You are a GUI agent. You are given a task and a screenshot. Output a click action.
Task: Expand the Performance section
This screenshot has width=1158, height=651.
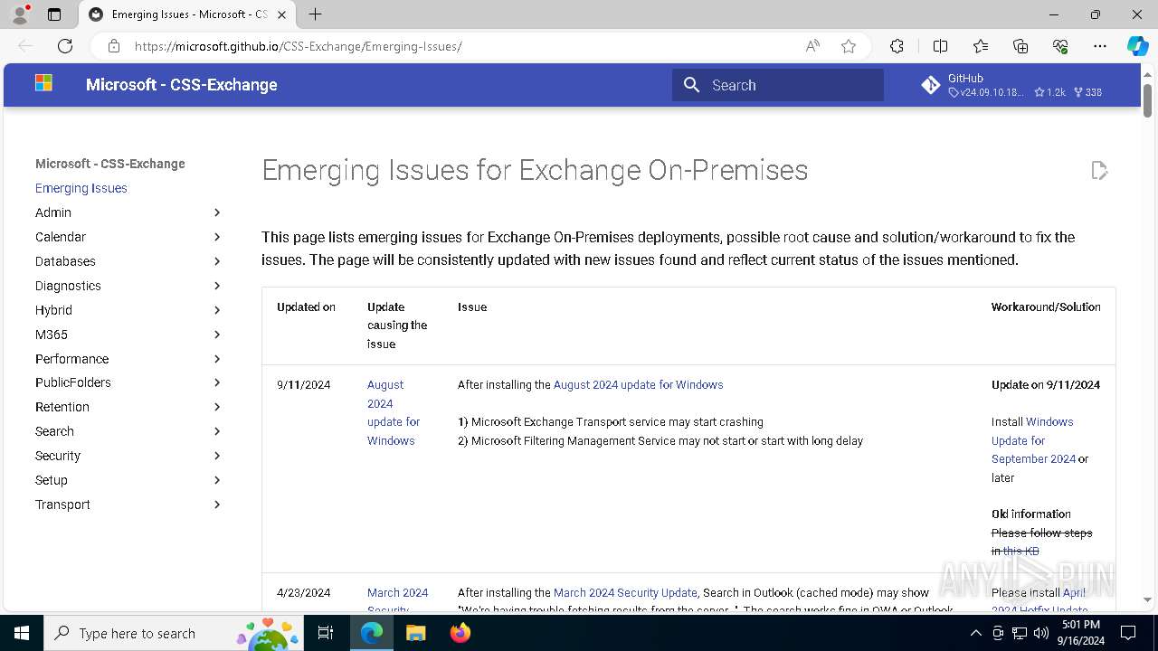(x=217, y=359)
